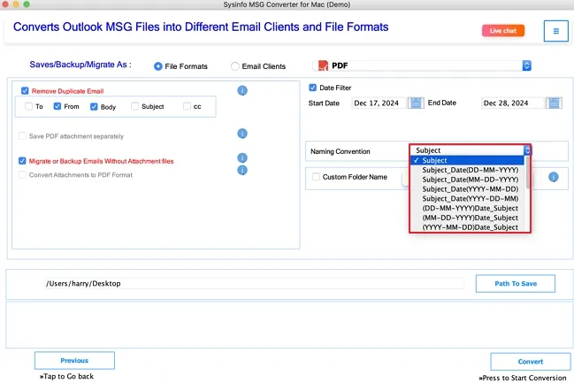The image size is (574, 391).
Task: Select Email Clients radio button
Action: pyautogui.click(x=235, y=66)
